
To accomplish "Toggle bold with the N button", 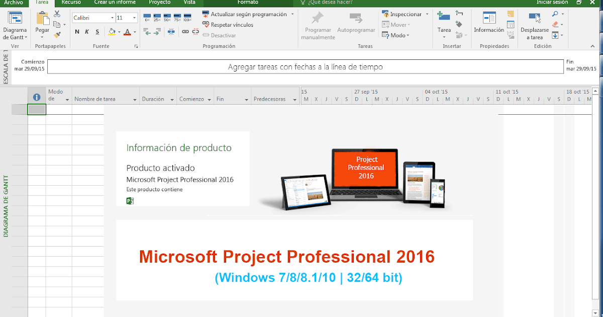I will 77,31.
